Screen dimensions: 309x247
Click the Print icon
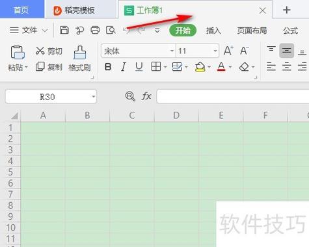pyautogui.click(x=95, y=30)
